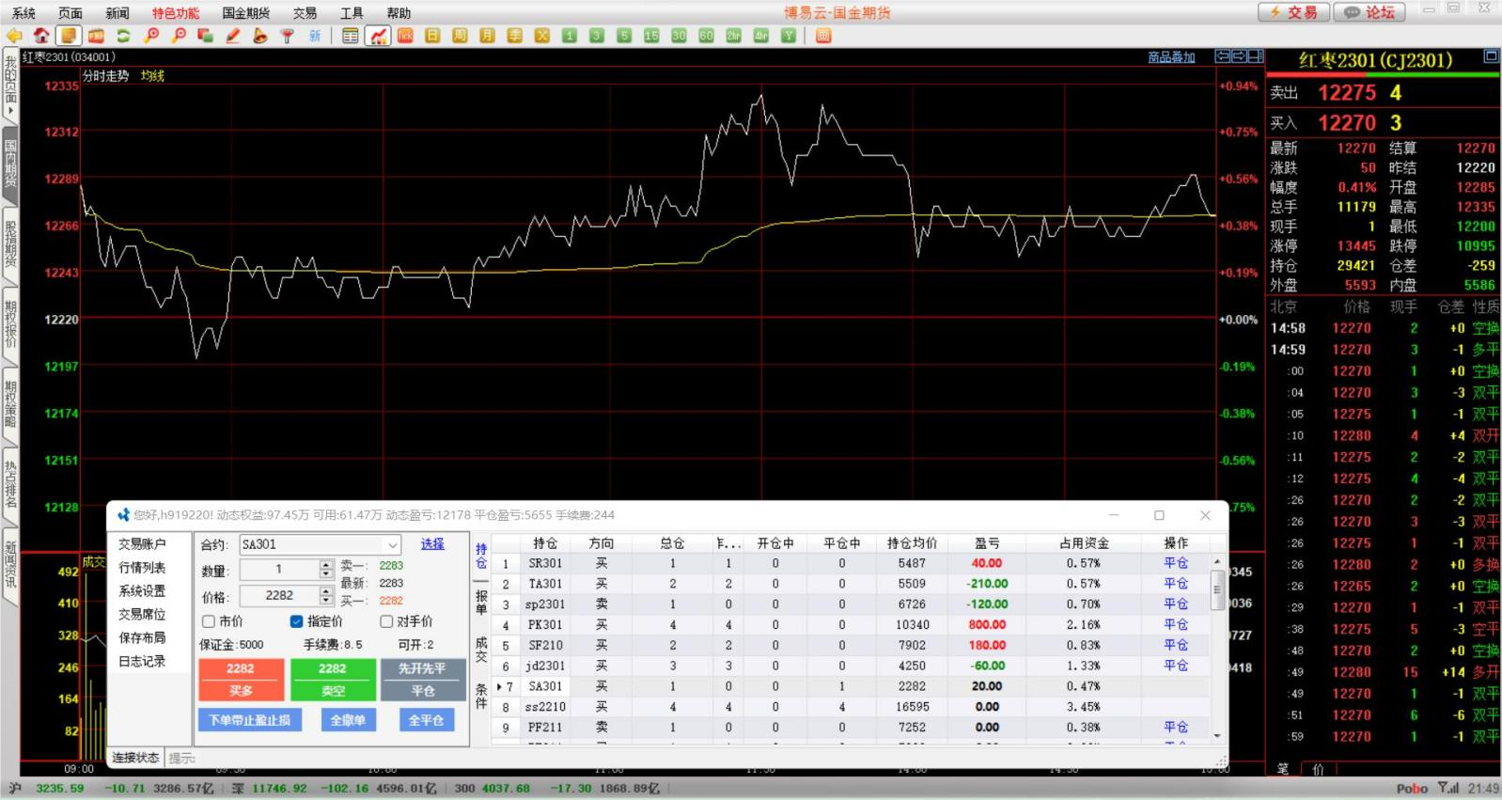1502x800 pixels.
Task: Open the 论坛 forum button
Action: 1370,12
